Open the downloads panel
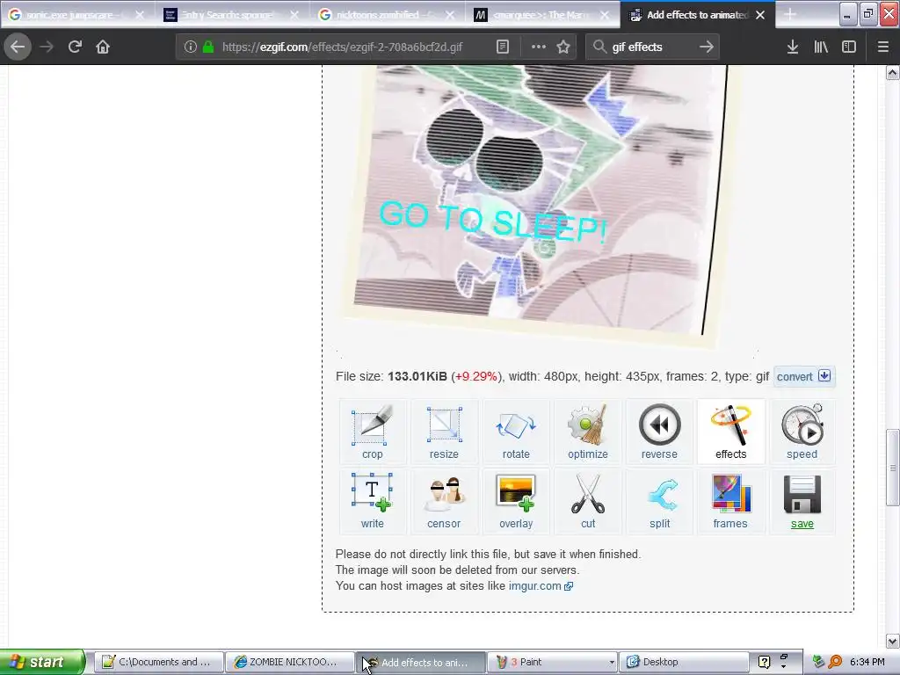The height and width of the screenshot is (675, 900). point(793,47)
